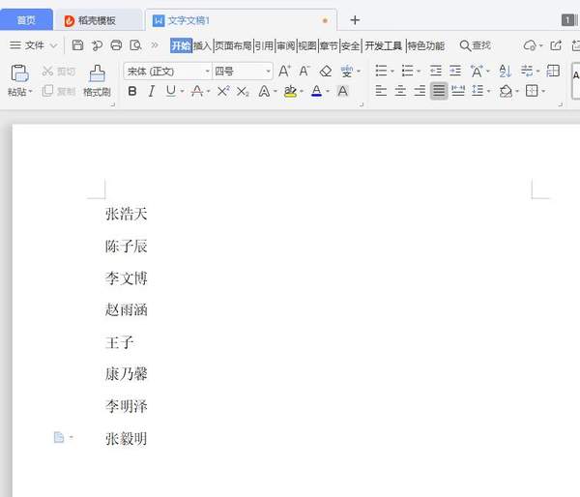This screenshot has height=497, width=580.
Task: Click the bulleted list icon
Action: (381, 71)
